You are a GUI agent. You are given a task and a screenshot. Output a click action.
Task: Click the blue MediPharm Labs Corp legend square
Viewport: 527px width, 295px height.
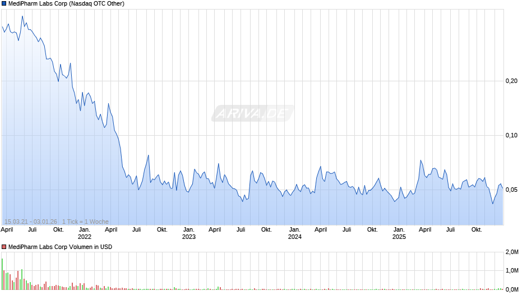pos(4,4)
